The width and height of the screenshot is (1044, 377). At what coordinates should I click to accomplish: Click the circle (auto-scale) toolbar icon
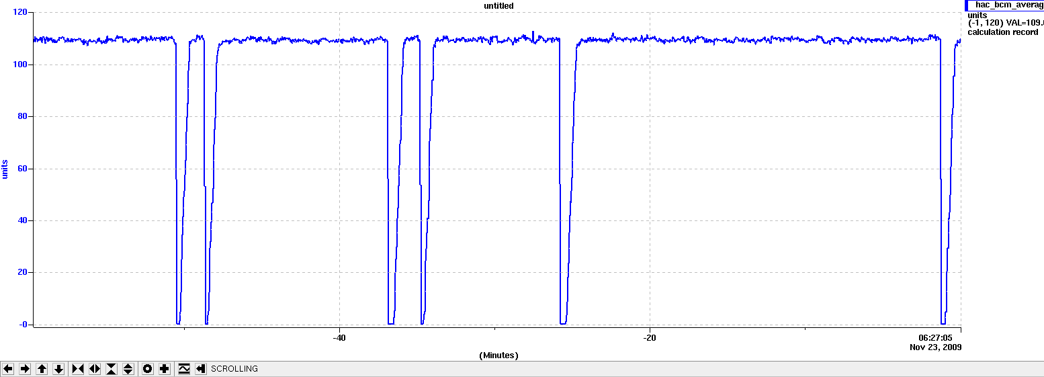[x=148, y=369]
